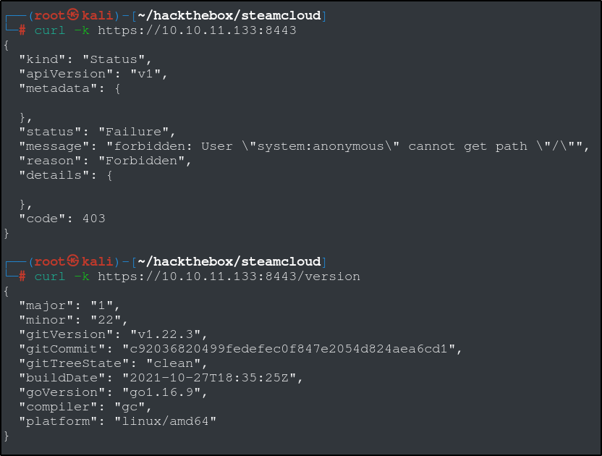602x456 pixels.
Task: Click the Kali skull symbol in the first prompt
Action: 73,15
